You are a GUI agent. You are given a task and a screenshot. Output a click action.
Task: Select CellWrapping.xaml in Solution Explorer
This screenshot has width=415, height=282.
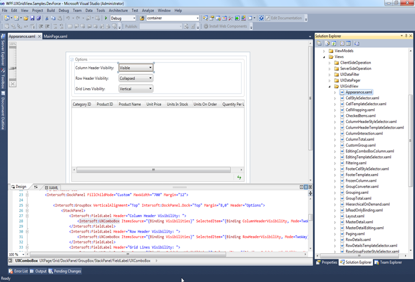click(360, 110)
